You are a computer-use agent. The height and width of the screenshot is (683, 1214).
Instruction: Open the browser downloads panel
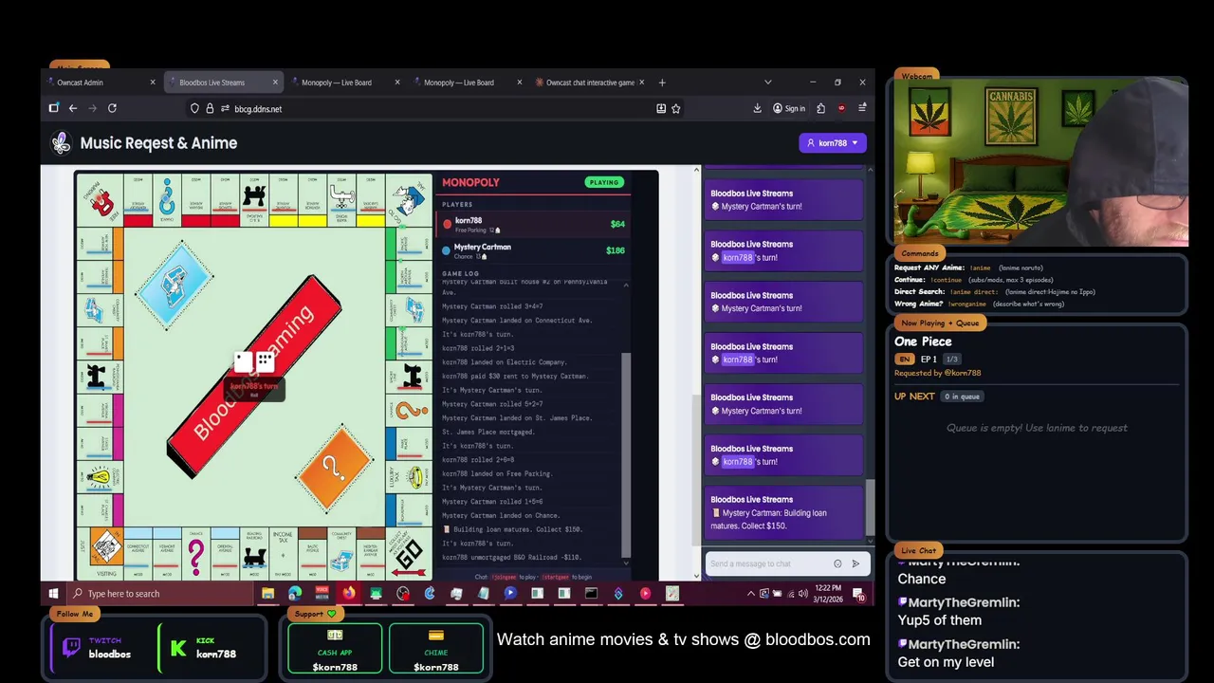point(758,108)
